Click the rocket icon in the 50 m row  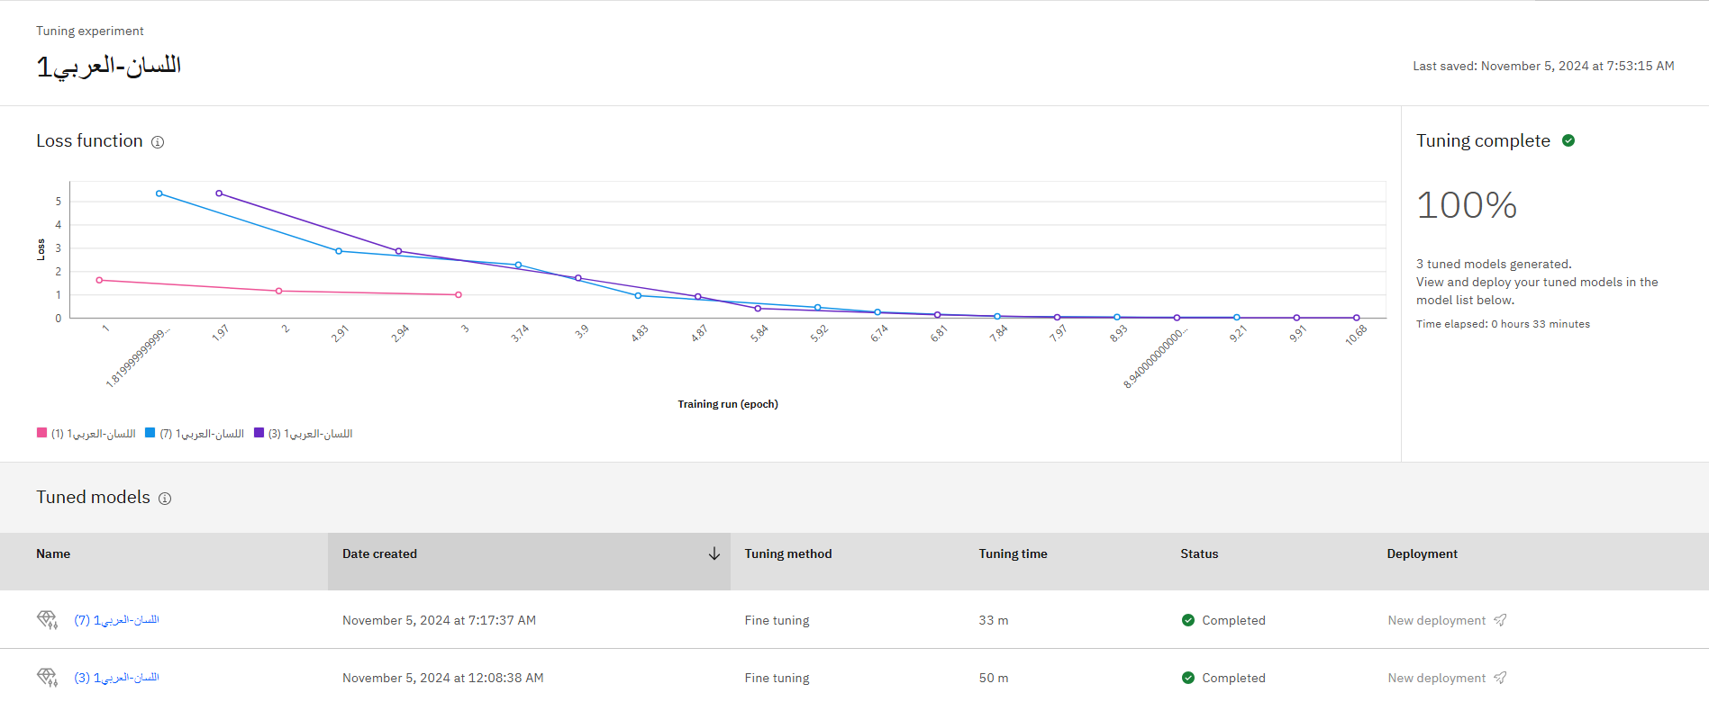(1500, 678)
